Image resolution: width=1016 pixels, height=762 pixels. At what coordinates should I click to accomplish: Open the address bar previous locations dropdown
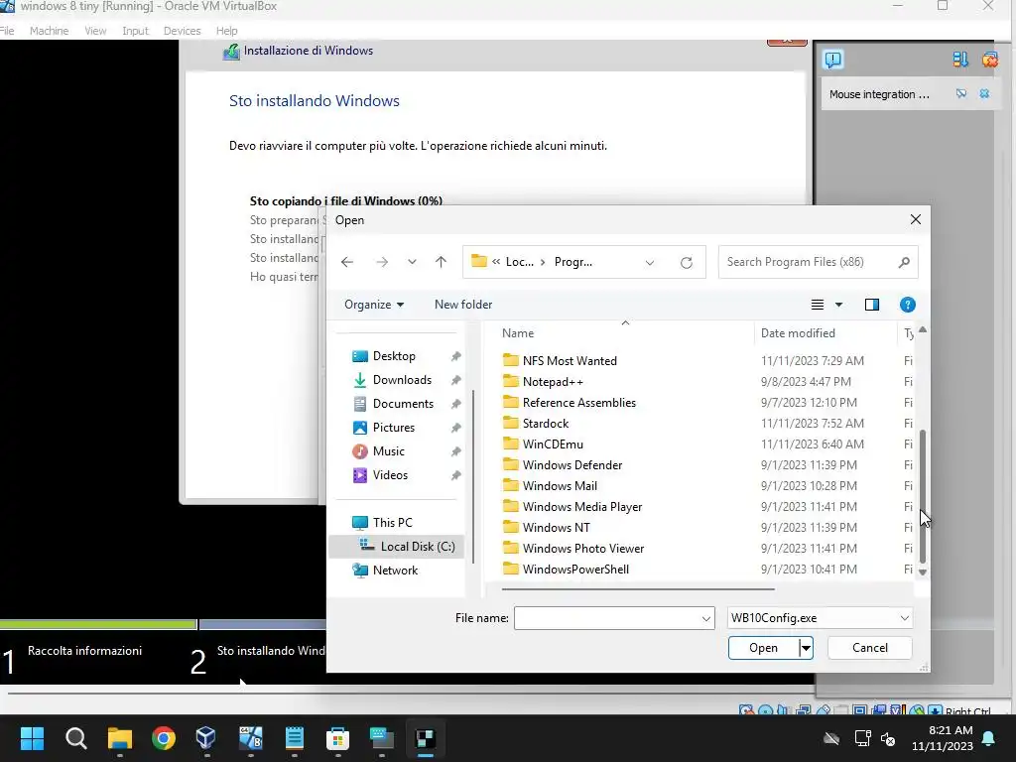(x=649, y=262)
